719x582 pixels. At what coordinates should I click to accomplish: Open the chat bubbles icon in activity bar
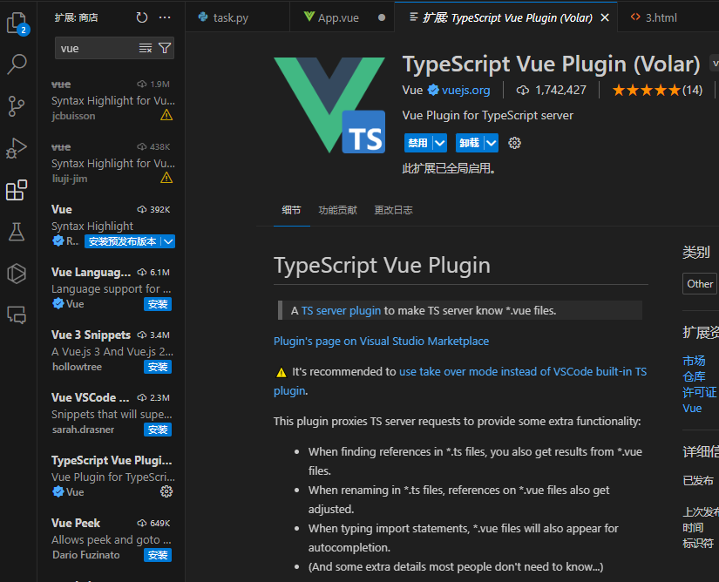pyautogui.click(x=17, y=315)
